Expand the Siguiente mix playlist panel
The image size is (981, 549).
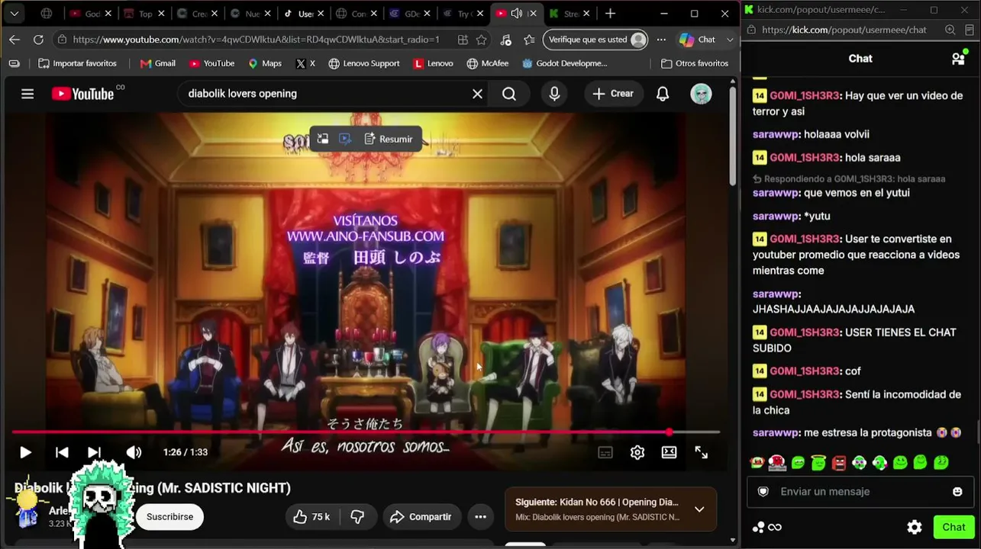[699, 509]
